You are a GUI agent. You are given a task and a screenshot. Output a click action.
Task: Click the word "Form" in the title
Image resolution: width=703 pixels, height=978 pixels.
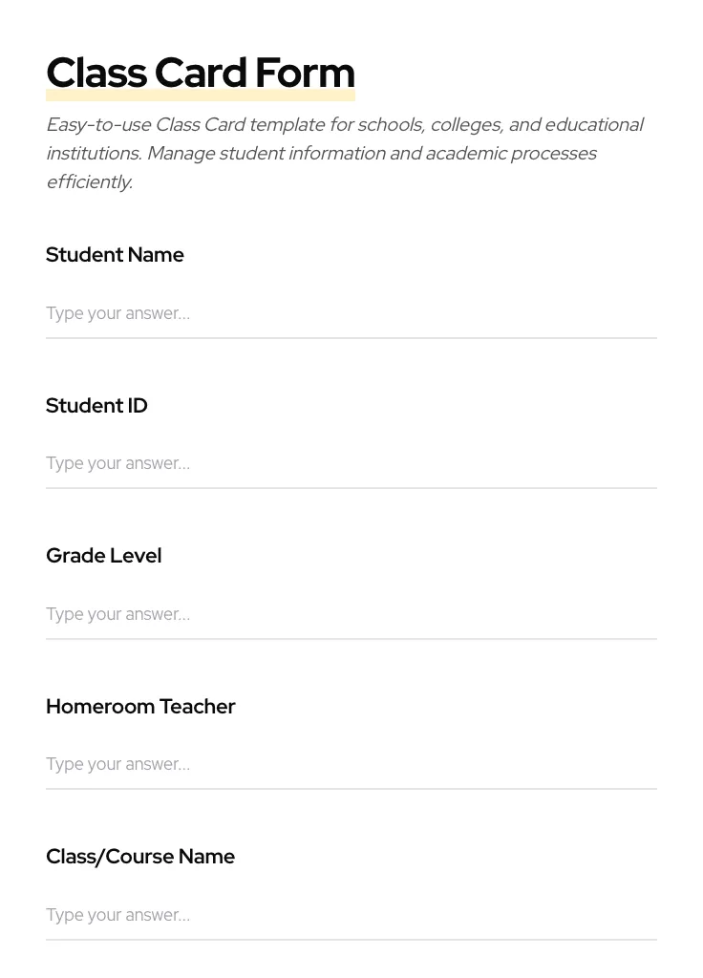pyautogui.click(x=305, y=73)
